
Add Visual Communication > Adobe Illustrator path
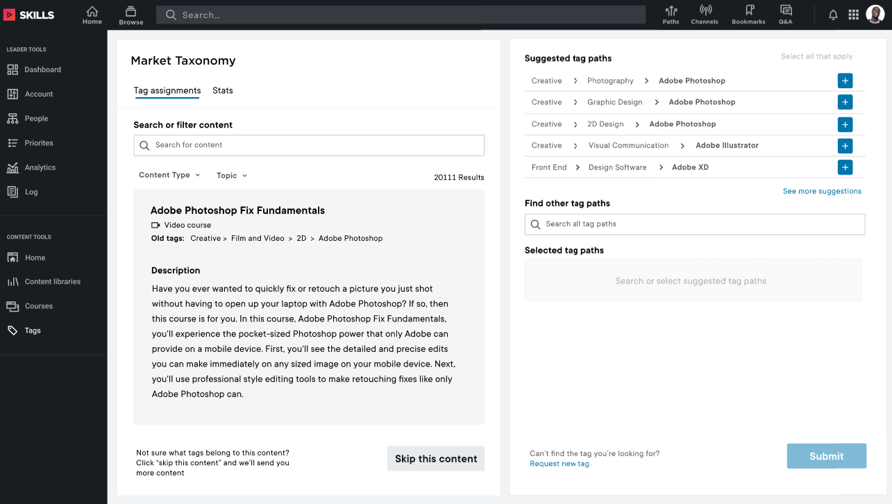pyautogui.click(x=845, y=146)
